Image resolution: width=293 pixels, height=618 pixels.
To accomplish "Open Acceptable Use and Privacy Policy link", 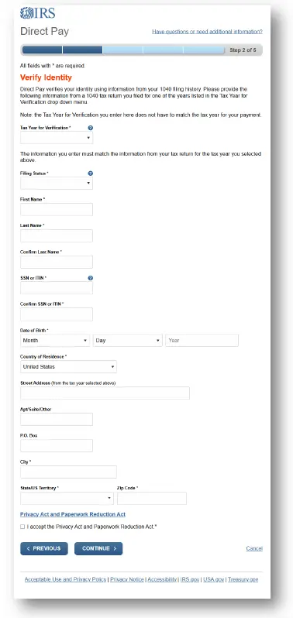I will click(65, 580).
